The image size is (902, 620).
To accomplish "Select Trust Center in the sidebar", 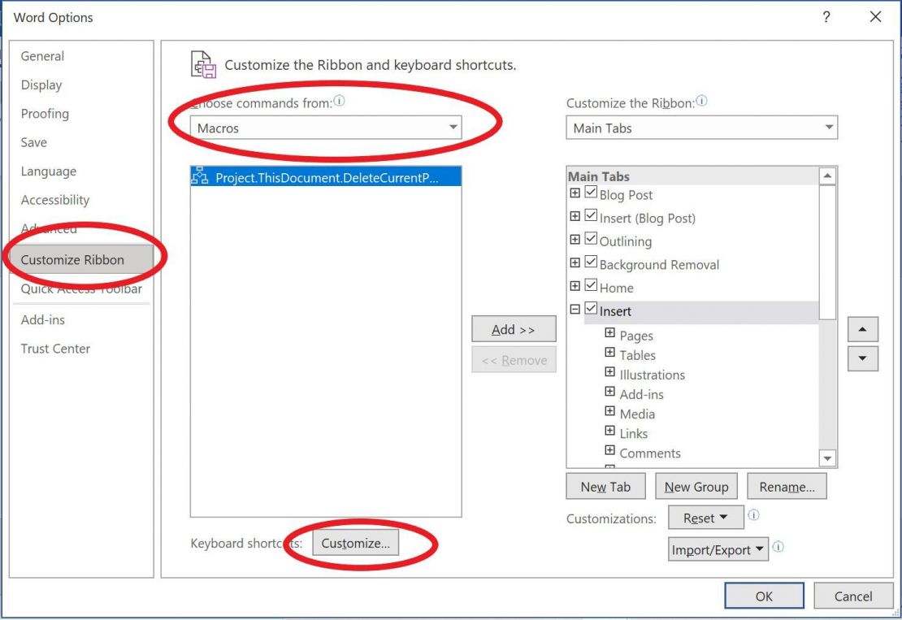I will tap(56, 348).
